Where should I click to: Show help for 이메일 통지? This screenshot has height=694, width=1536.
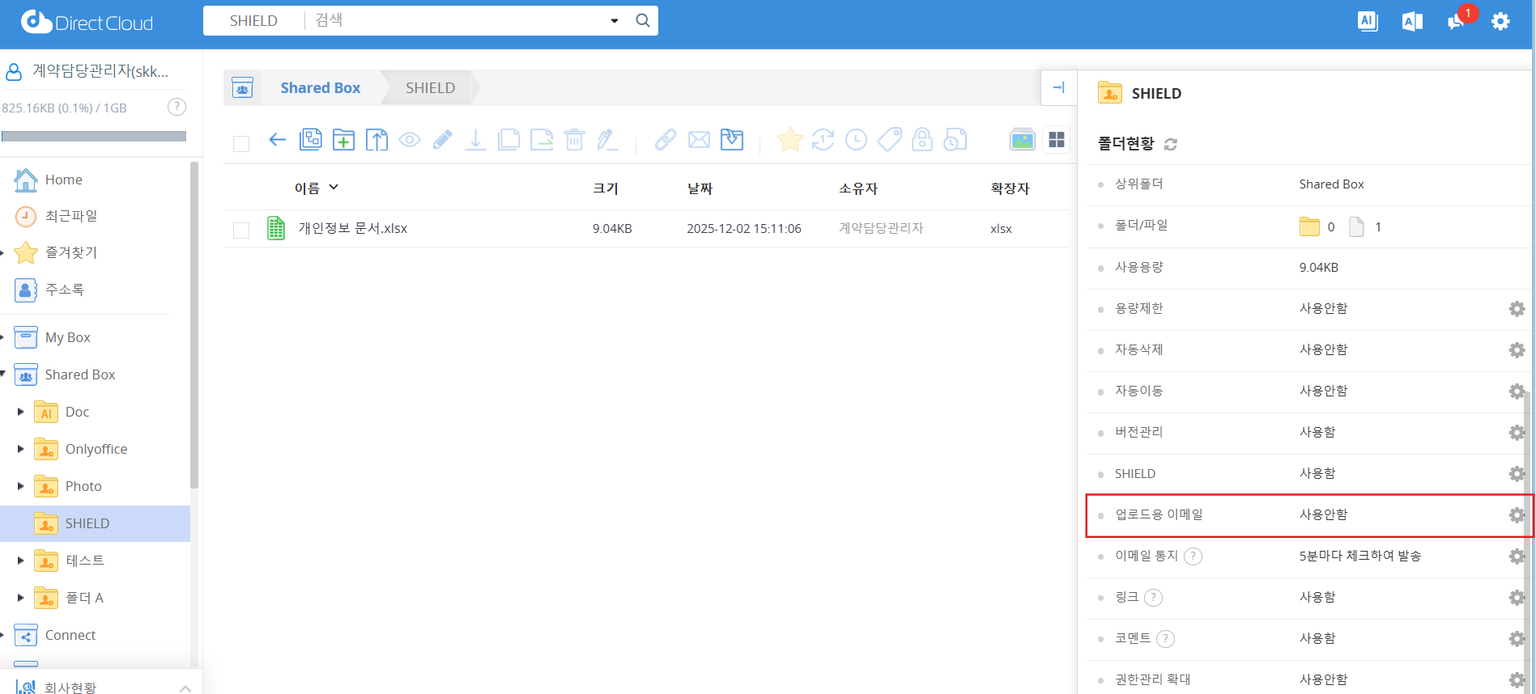1193,556
